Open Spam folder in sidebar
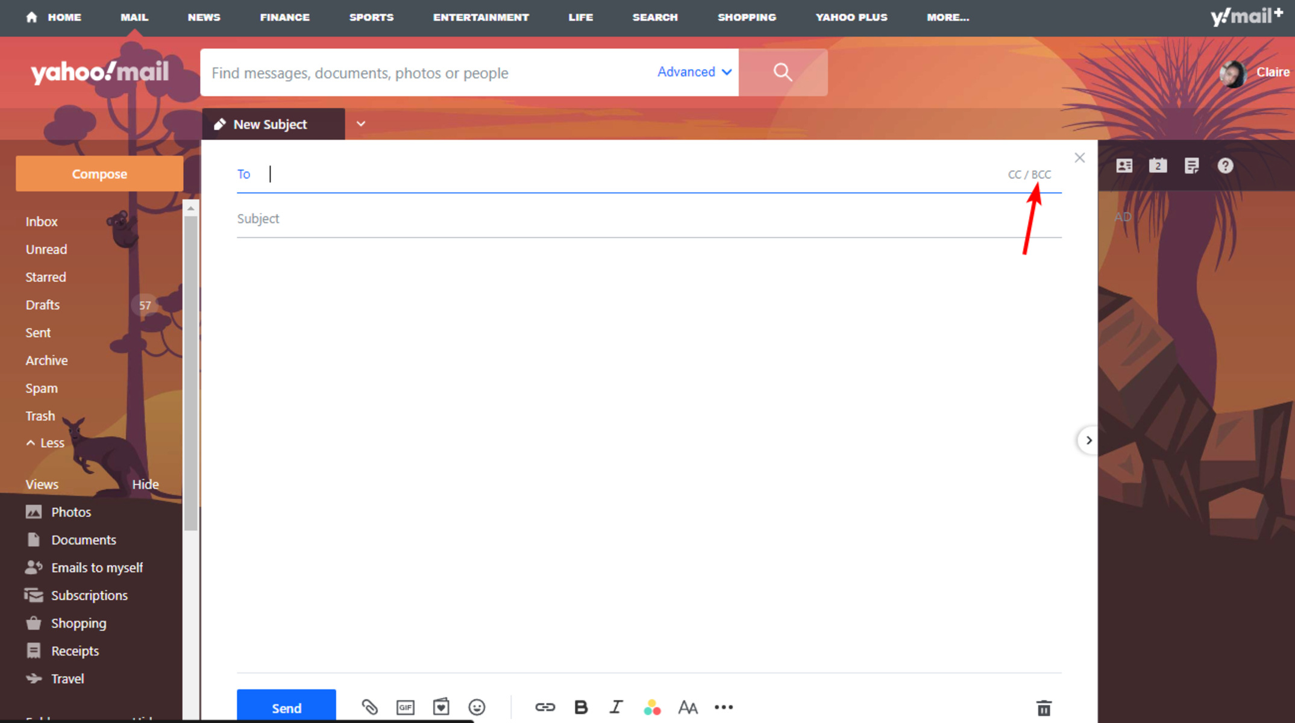1295x723 pixels. coord(41,387)
